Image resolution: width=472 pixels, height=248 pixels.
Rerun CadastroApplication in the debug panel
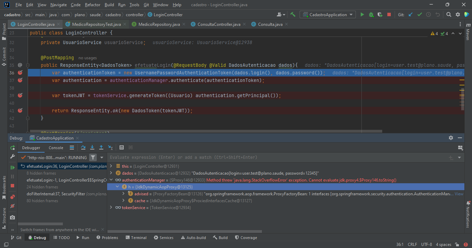click(x=12, y=148)
